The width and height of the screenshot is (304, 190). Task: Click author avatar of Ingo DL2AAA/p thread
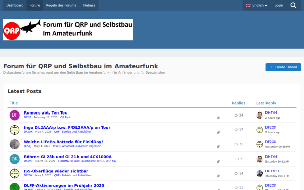[15, 130]
